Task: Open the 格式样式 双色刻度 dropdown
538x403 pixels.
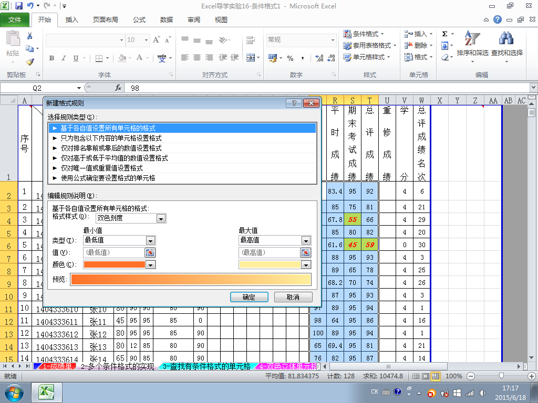Action: click(x=161, y=218)
